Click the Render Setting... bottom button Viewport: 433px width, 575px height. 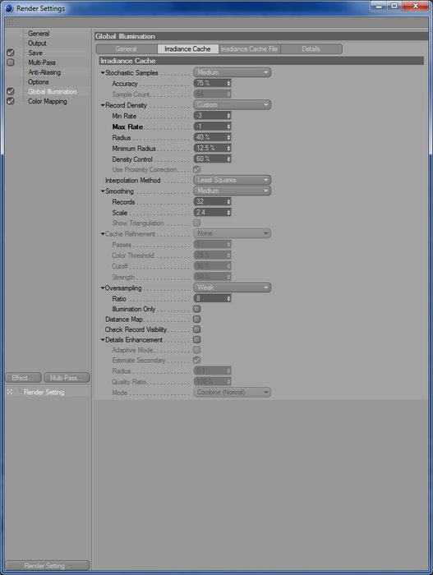tap(48, 565)
